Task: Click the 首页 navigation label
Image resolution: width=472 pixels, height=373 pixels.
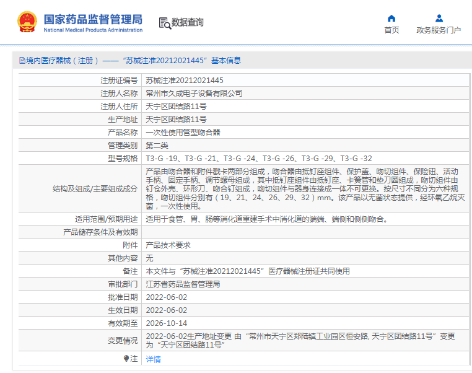Action: [x=391, y=30]
